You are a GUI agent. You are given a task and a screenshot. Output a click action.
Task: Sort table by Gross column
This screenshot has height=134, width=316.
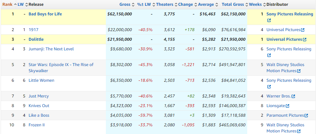click(x=125, y=4)
